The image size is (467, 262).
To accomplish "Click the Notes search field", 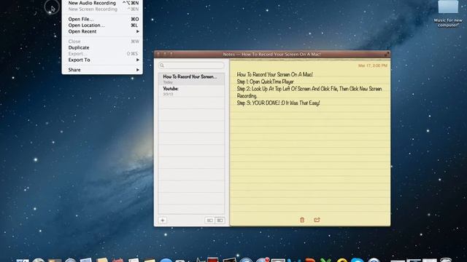I will tap(191, 65).
